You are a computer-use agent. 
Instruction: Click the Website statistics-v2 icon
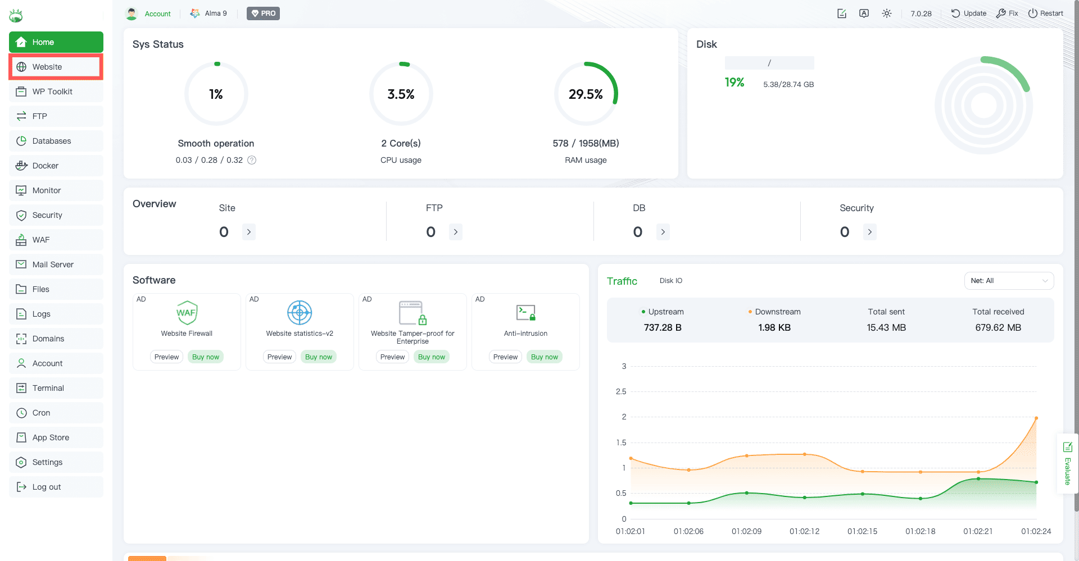tap(300, 312)
